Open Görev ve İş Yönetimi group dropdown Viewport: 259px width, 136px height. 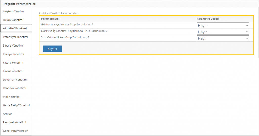pos(223,32)
